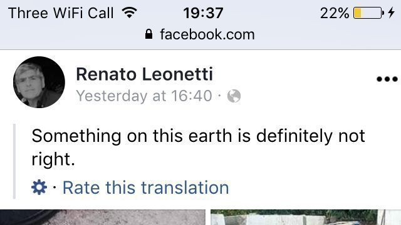Tap the facebook.com address bar
The height and width of the screenshot is (225, 401).
[200, 34]
